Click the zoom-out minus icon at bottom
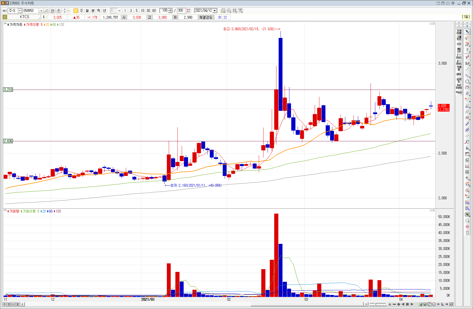 (x=394, y=304)
